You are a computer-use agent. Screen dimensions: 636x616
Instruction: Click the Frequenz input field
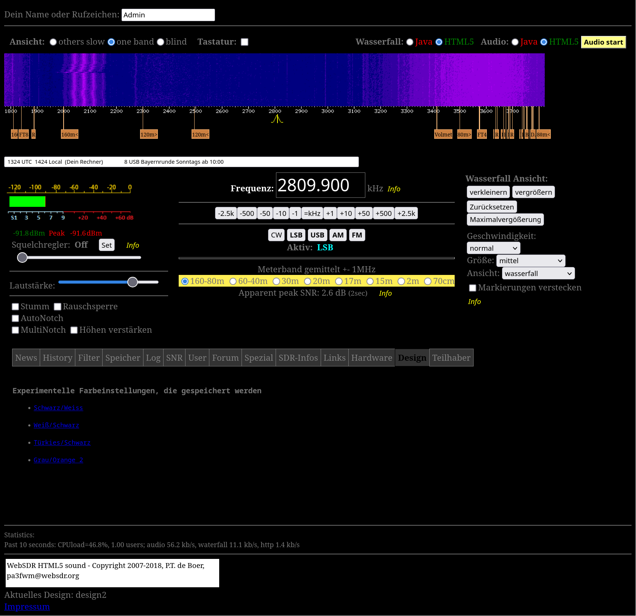tap(320, 185)
